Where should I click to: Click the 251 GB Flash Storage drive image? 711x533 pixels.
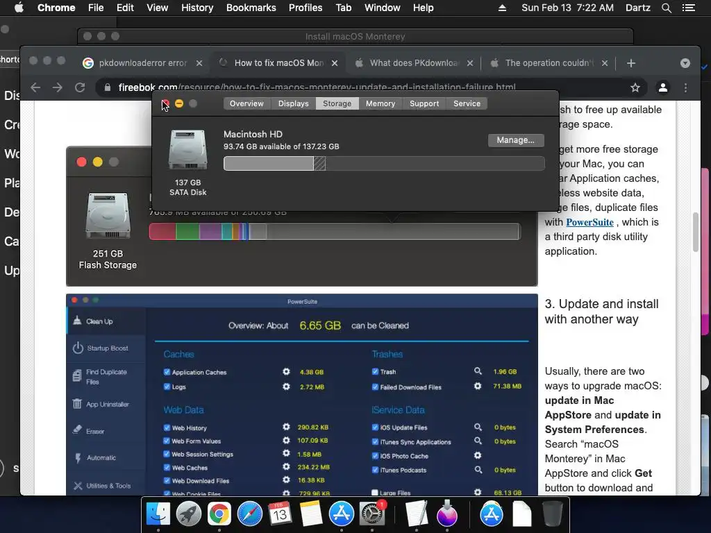tap(108, 215)
